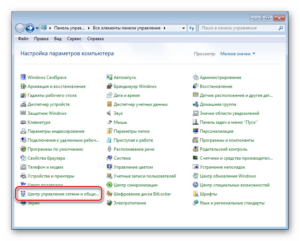The width and height of the screenshot is (300, 241).
Task: Click the Устройства и принтеры icon
Action: pos(23,176)
